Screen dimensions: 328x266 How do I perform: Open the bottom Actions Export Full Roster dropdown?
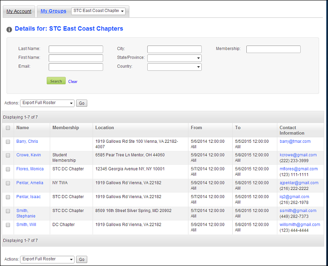[x=47, y=259]
